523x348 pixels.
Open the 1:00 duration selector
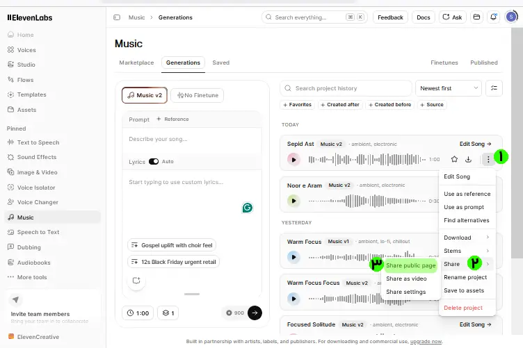pyautogui.click(x=138, y=313)
